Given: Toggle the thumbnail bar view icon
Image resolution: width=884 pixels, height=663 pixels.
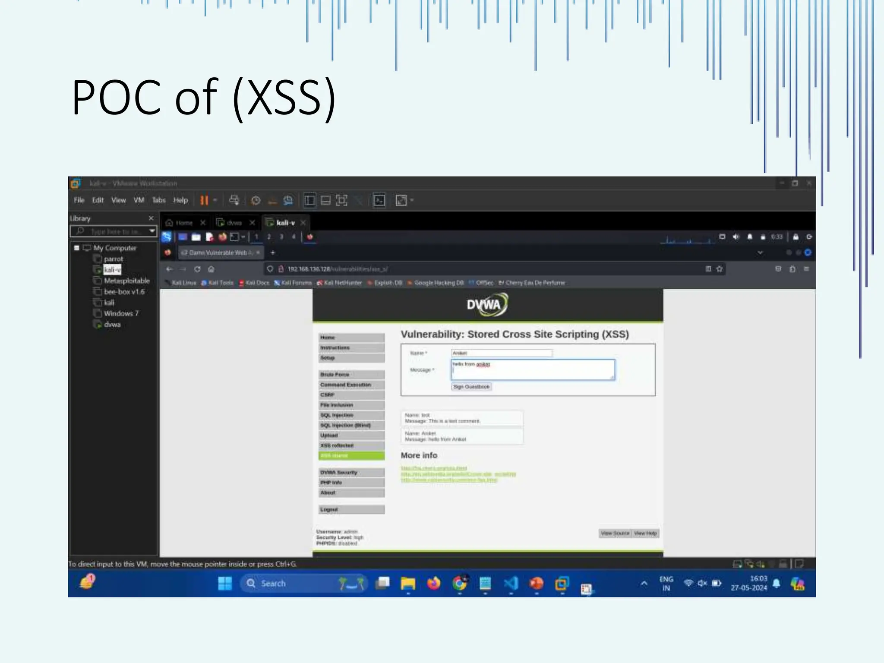Looking at the screenshot, I should click(326, 200).
